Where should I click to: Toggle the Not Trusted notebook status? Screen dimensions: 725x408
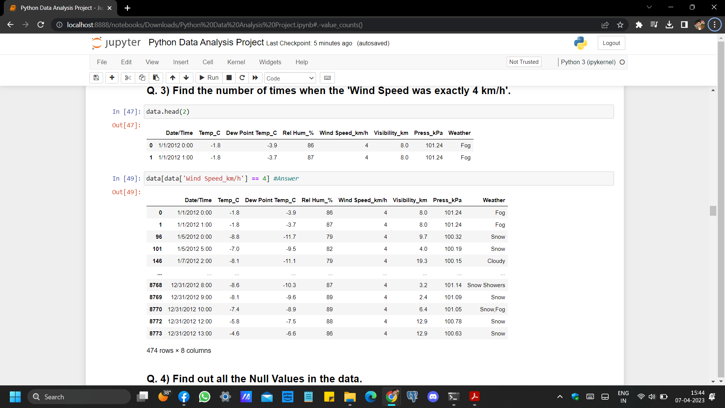523,62
